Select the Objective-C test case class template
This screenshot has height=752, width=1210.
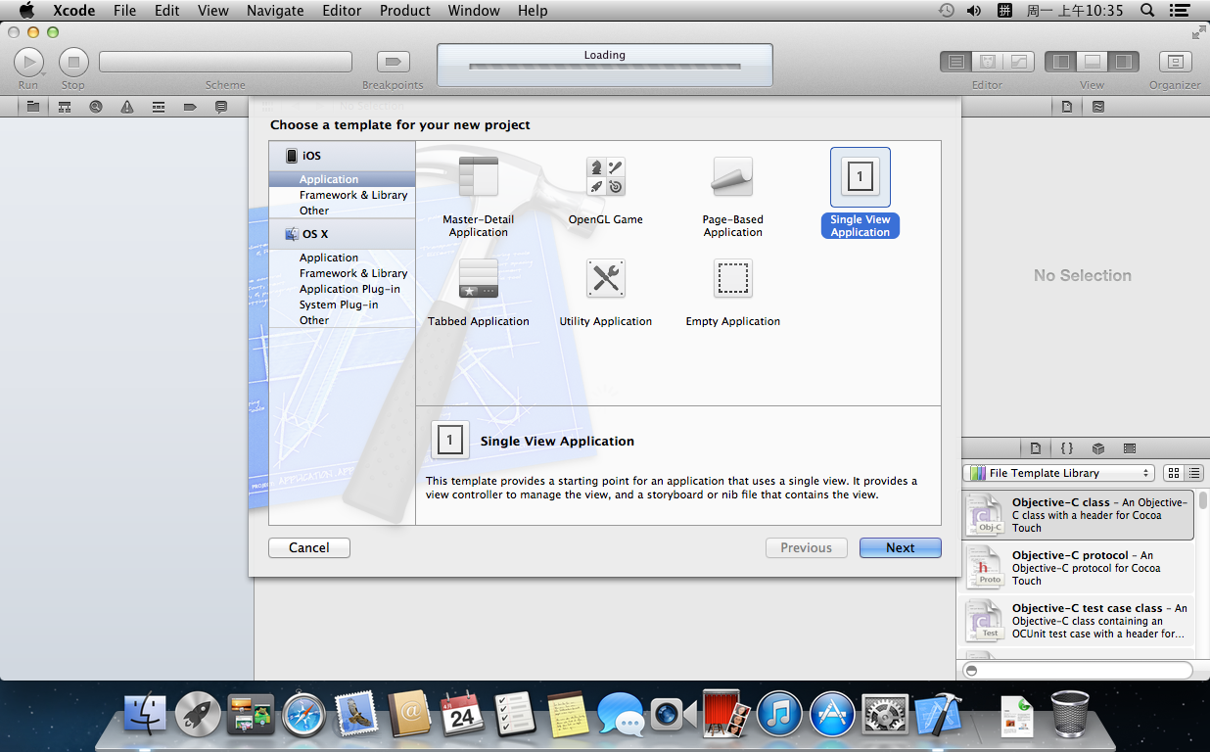tap(1076, 621)
